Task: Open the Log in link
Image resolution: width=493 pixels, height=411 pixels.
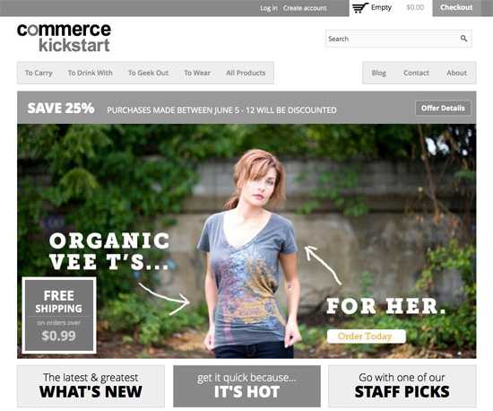Action: (269, 8)
